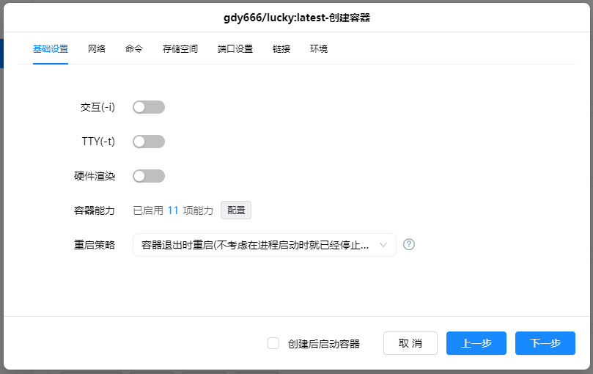This screenshot has height=374, width=593.
Task: Go to the 存储空间 tab
Action: (180, 49)
